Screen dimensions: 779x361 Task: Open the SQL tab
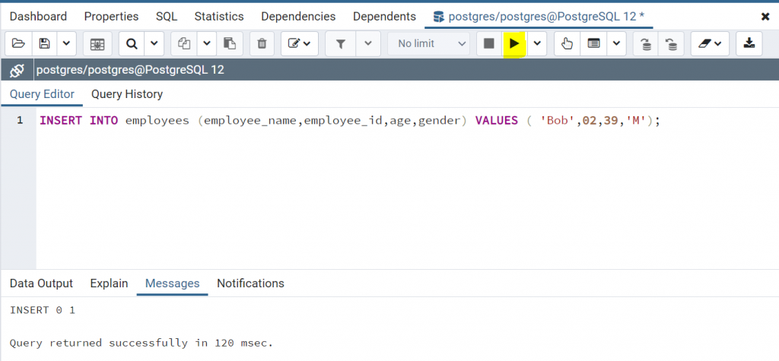coord(167,17)
